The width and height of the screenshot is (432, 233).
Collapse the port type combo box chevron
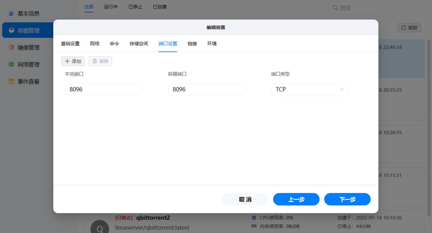click(x=341, y=89)
